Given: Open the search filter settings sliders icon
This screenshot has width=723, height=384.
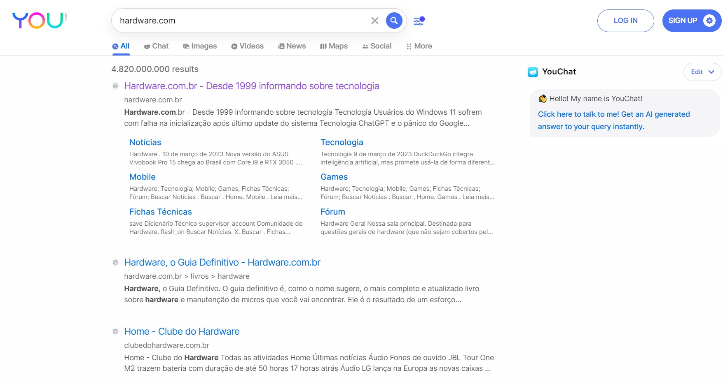Looking at the screenshot, I should 419,21.
